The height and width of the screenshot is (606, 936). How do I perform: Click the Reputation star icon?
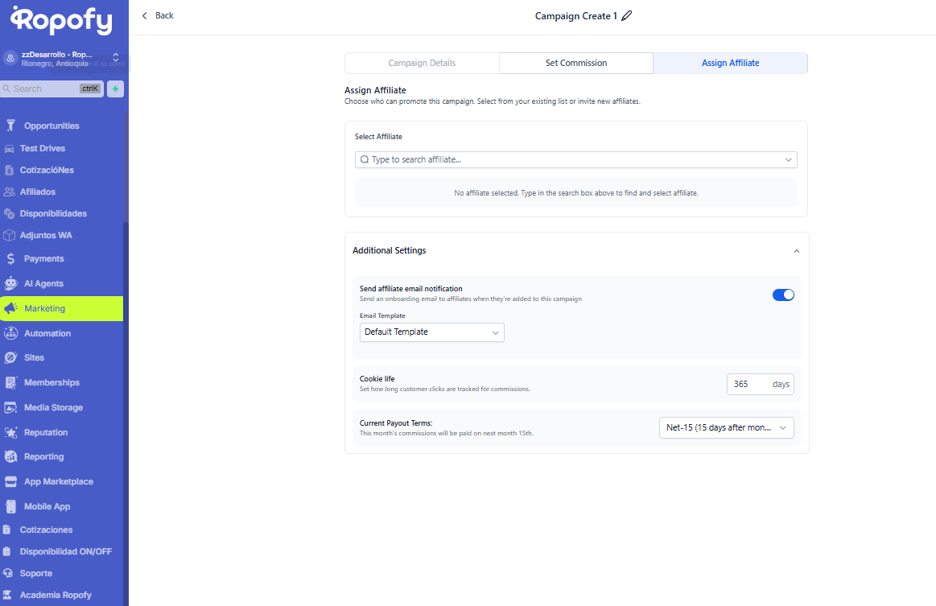10,432
